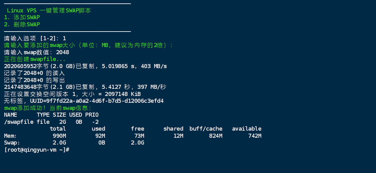Click the '2147483648字节' copy result line
The height and width of the screenshot is (173, 376).
point(85,87)
